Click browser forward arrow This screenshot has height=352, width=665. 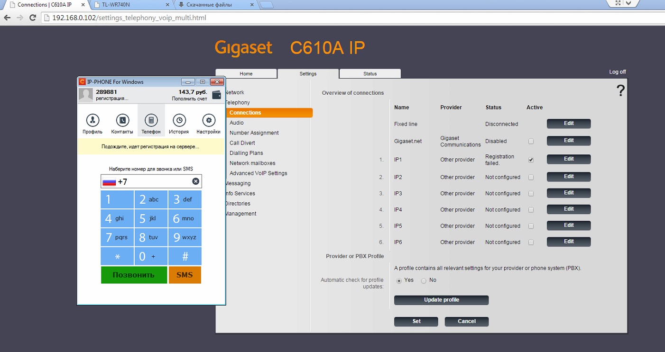tap(20, 18)
